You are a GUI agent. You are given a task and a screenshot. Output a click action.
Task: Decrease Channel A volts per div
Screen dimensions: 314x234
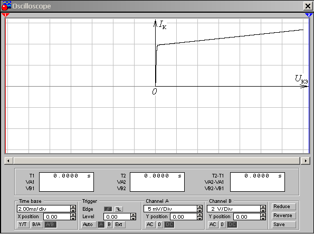(x=199, y=211)
